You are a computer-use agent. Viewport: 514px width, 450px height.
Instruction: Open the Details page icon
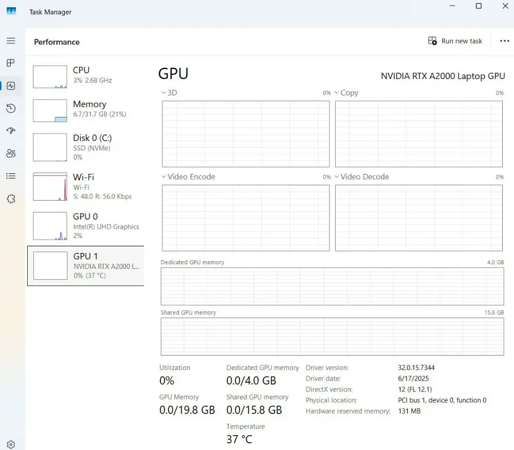11,176
